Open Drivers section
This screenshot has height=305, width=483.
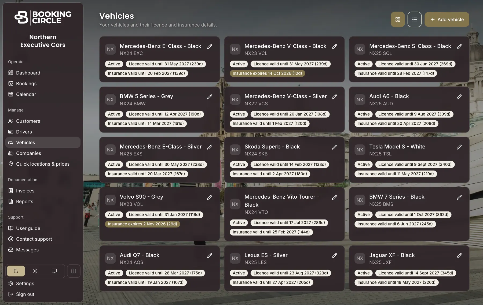[43, 132]
